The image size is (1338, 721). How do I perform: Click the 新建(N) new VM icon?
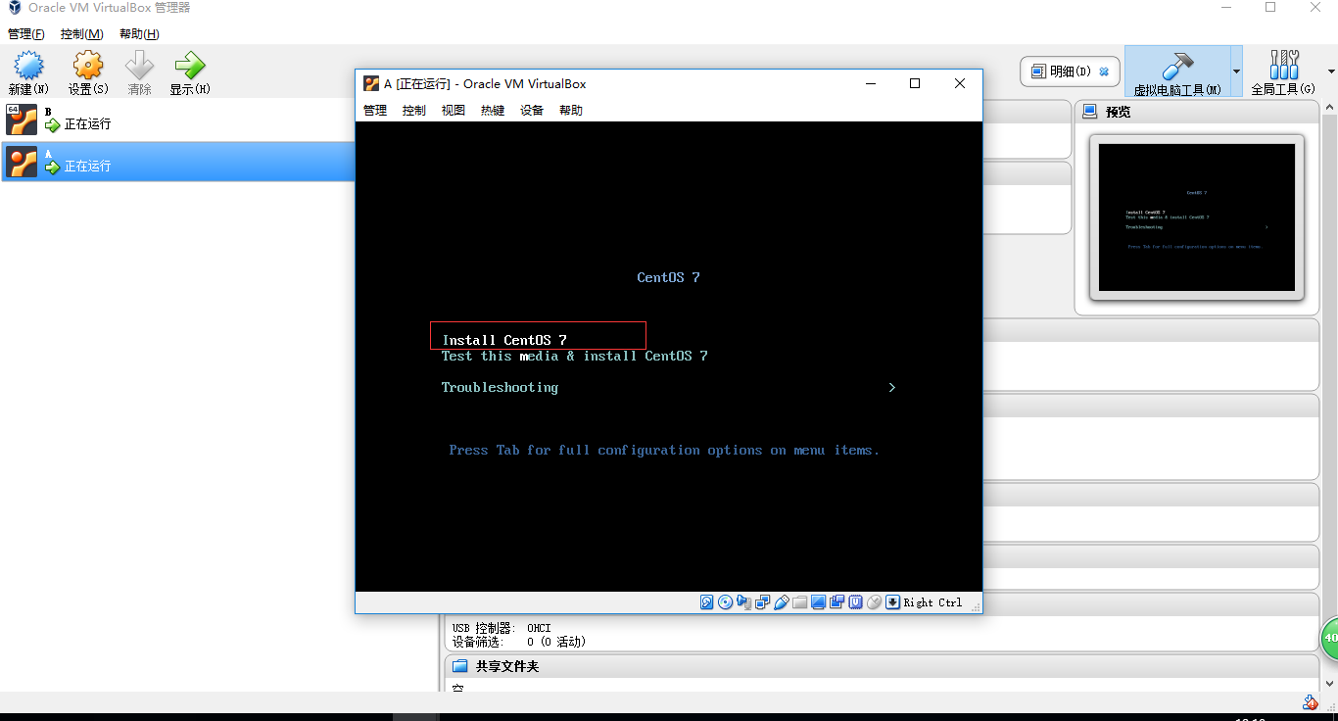click(28, 66)
